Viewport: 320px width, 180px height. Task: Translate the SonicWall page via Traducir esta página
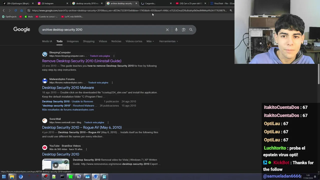(94, 122)
